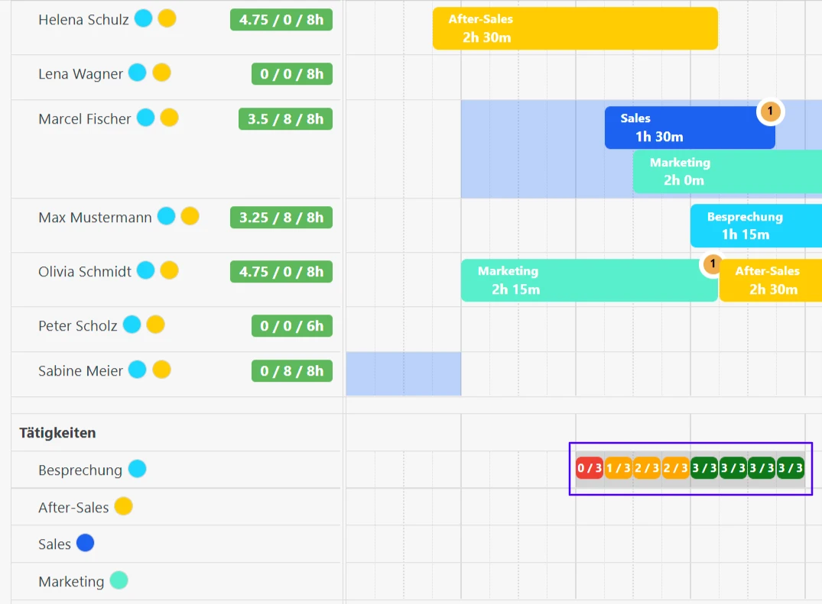Click the yellow After-Sales activity color dot
Viewport: 822px width, 604px height.
click(123, 506)
